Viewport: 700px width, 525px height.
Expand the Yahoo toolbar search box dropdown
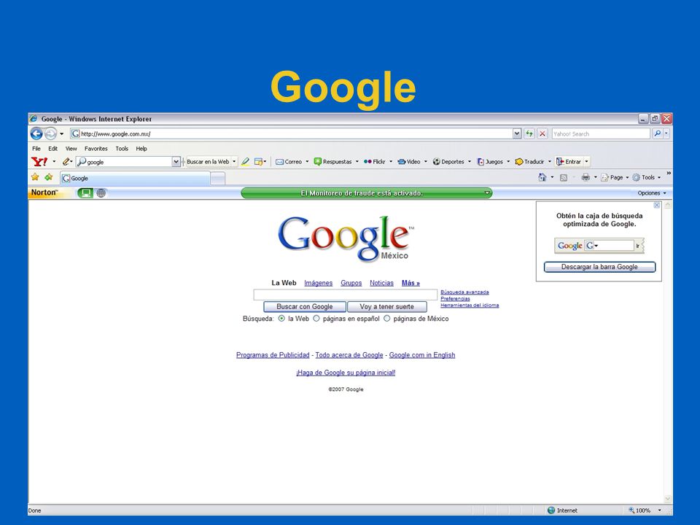pos(176,162)
